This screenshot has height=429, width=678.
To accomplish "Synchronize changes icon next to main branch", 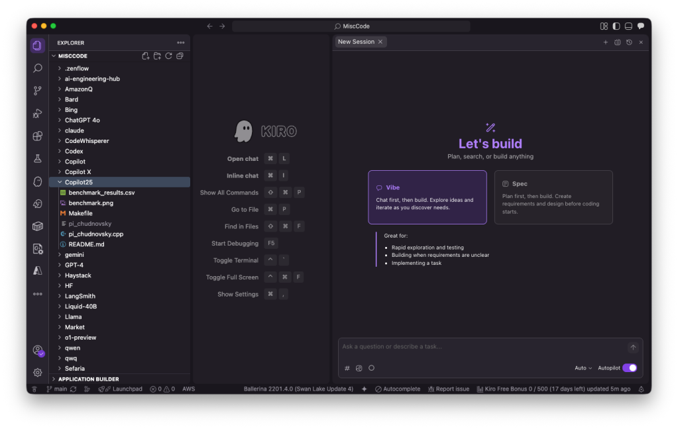I will pyautogui.click(x=74, y=389).
